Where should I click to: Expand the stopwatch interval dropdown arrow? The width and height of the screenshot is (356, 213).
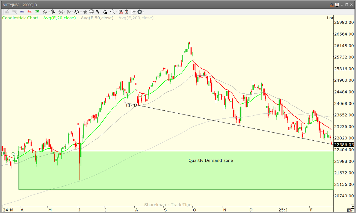coord(49,12)
